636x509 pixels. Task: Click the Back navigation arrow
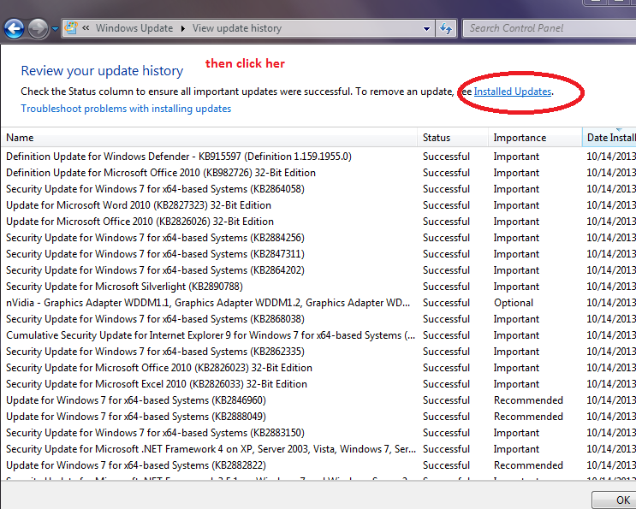(15, 29)
